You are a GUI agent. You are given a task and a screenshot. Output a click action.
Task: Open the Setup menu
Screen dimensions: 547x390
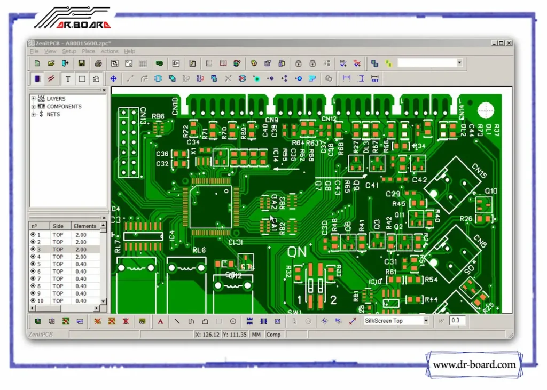(69, 52)
